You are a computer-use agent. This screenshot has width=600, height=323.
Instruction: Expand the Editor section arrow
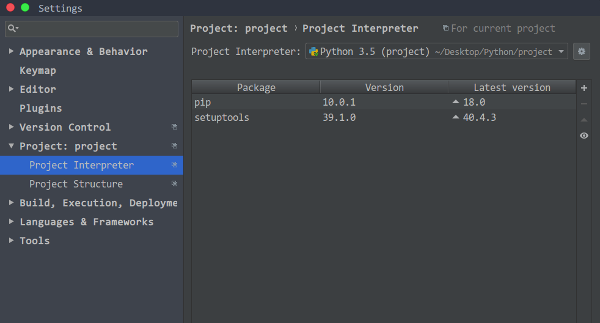pos(11,89)
